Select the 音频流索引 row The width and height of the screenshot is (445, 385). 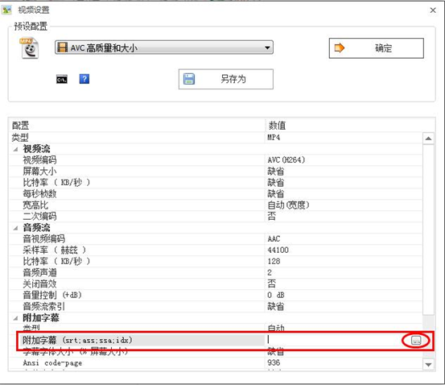click(216, 306)
